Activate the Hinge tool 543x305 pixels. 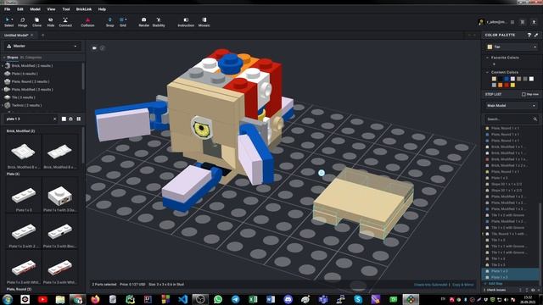pyautogui.click(x=23, y=22)
